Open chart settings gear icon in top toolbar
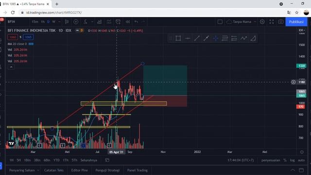This screenshot has width=311, height=175. tap(262, 22)
